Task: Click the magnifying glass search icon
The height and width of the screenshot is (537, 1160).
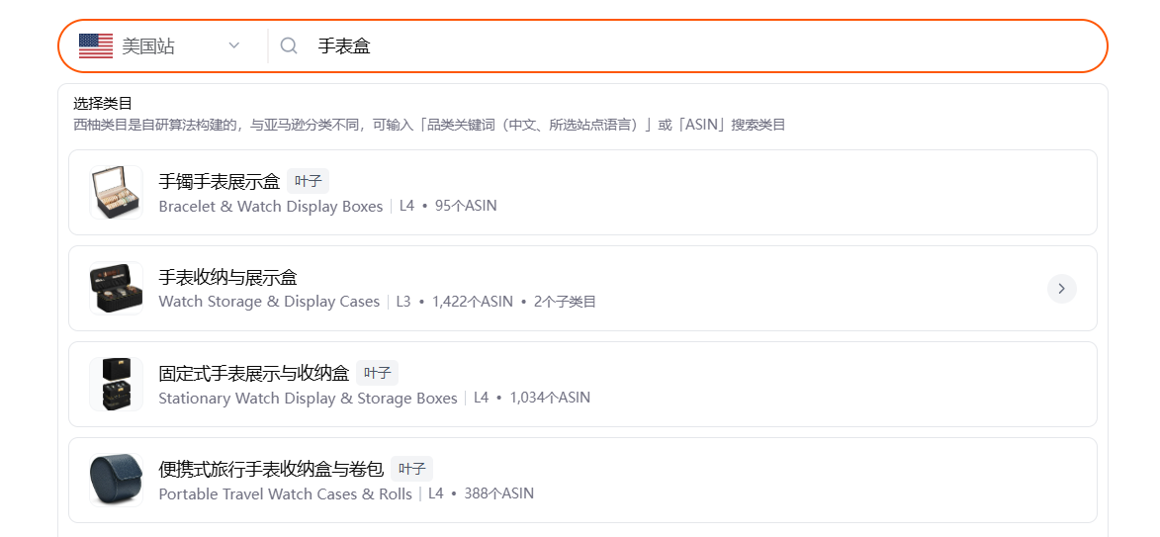Action: click(x=290, y=45)
